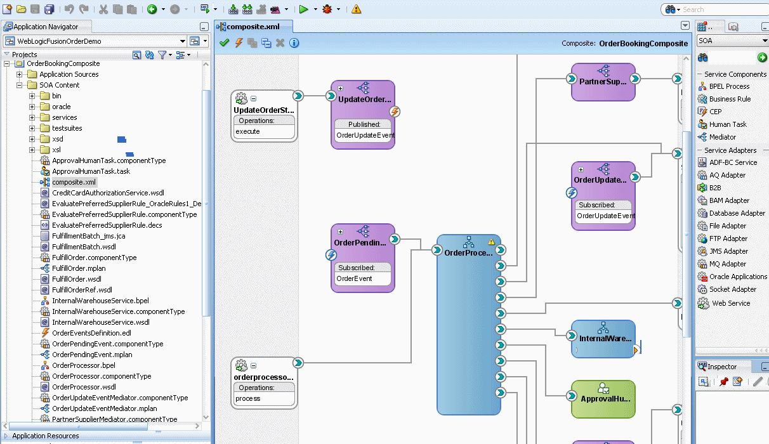
Task: Select the Inspector tab
Action: point(723,367)
